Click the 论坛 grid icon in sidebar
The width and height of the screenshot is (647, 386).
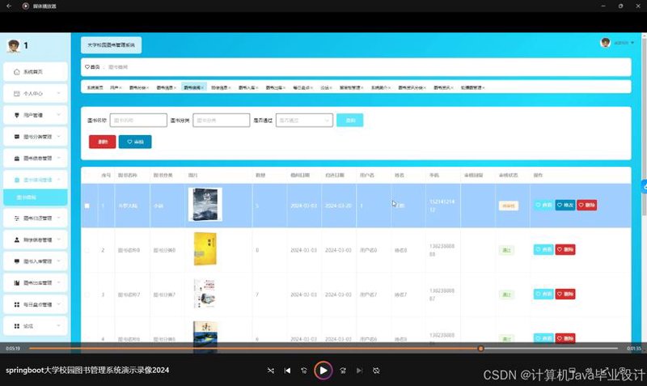[x=16, y=326]
